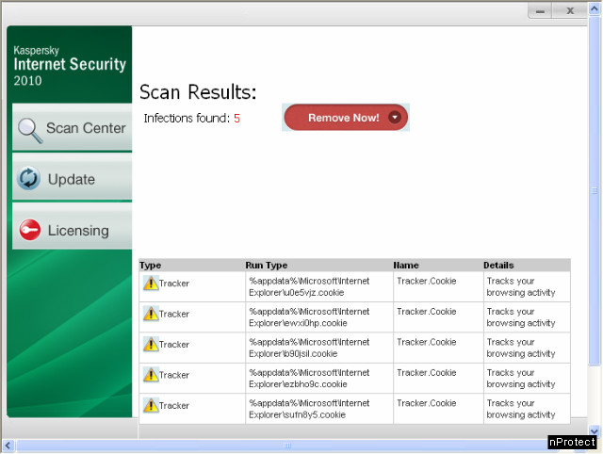Click warning icon for ewxi0hp.cookie row
The height and width of the screenshot is (454, 603).
(x=151, y=314)
